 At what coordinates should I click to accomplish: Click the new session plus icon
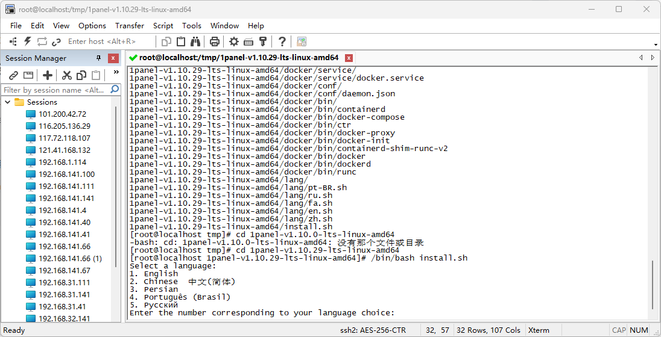47,75
